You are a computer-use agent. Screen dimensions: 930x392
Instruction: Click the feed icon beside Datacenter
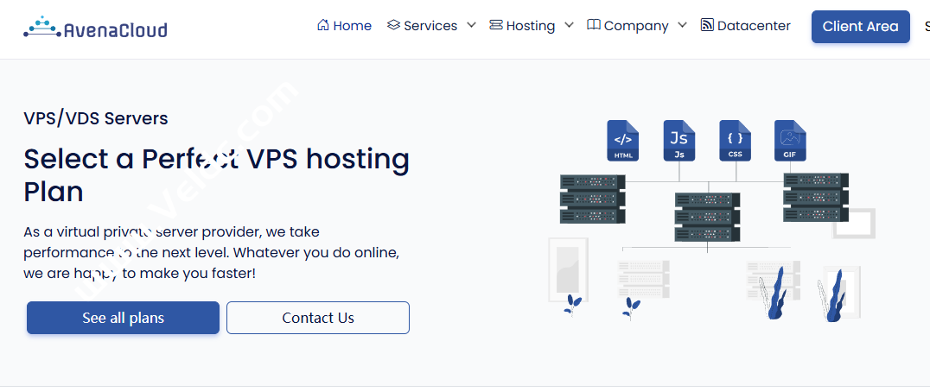tap(707, 25)
